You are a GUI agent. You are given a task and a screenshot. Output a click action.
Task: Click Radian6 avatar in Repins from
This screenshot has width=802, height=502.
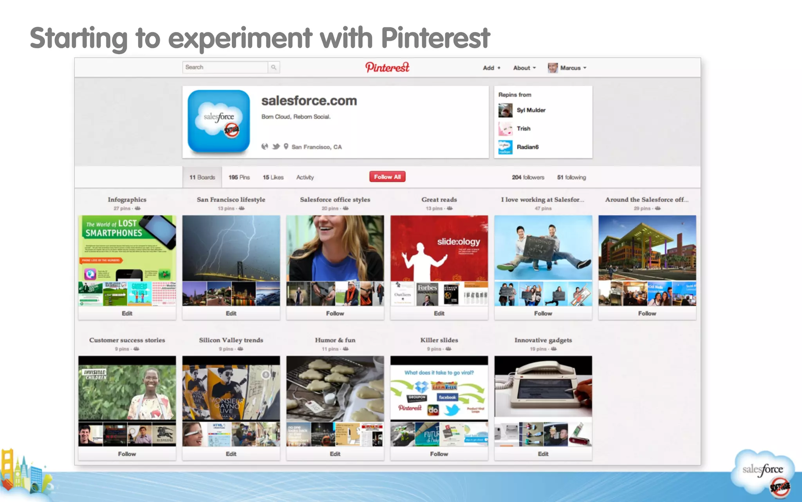(x=505, y=147)
